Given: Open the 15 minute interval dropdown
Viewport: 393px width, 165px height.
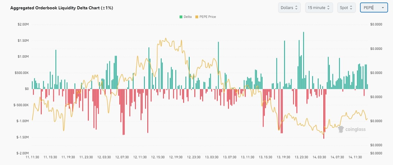Looking at the screenshot, I should [319, 7].
